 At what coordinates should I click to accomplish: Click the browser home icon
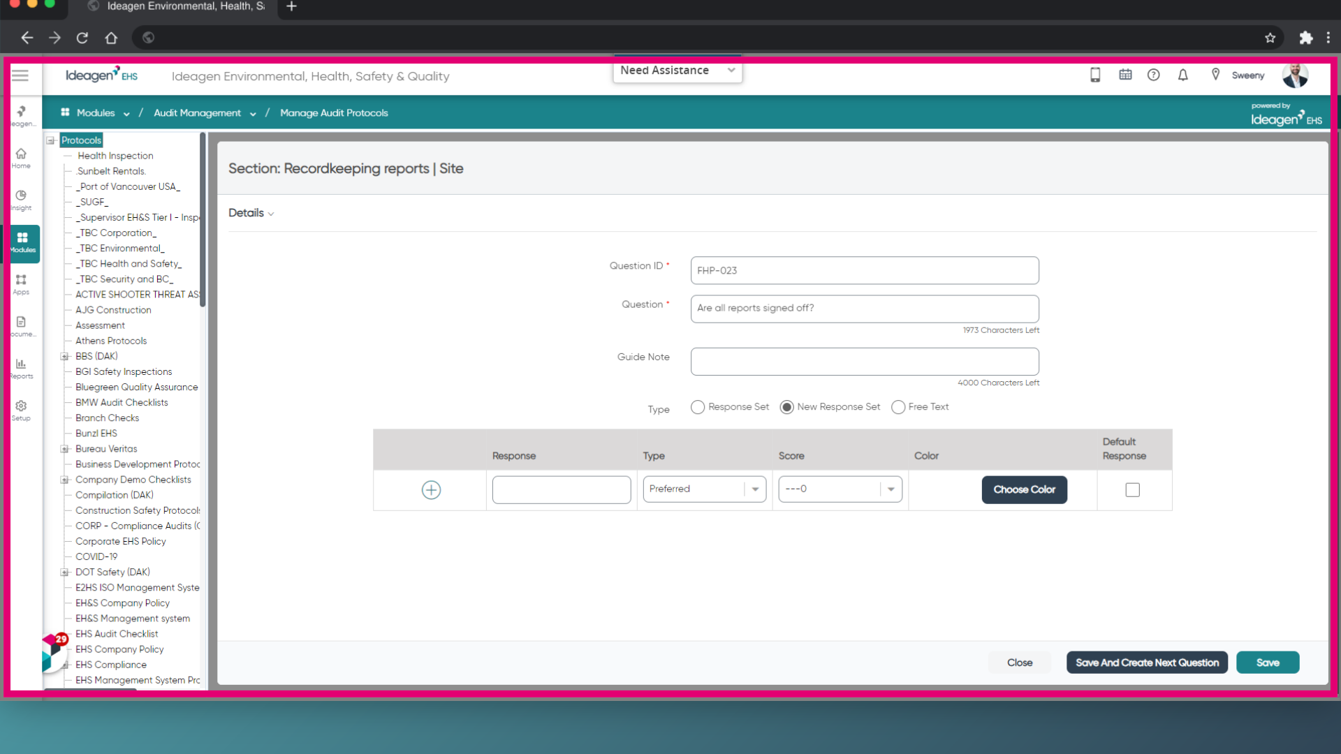(x=111, y=38)
